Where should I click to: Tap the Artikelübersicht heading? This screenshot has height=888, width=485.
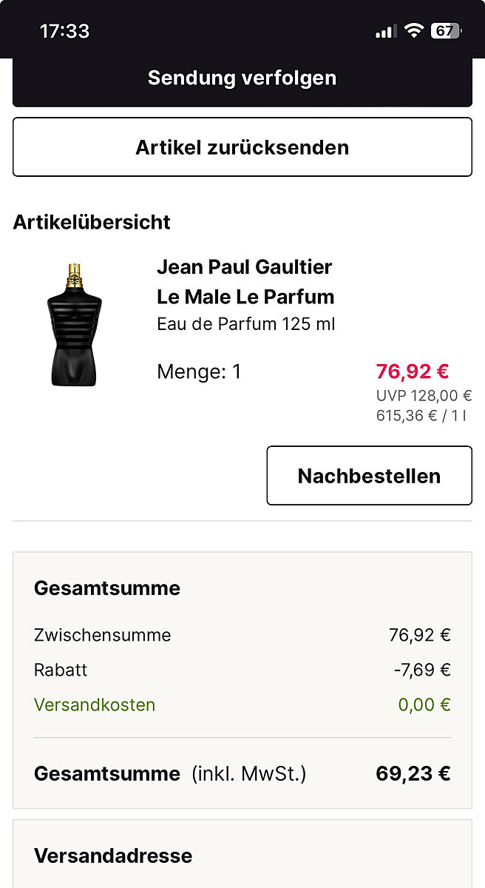tap(92, 222)
